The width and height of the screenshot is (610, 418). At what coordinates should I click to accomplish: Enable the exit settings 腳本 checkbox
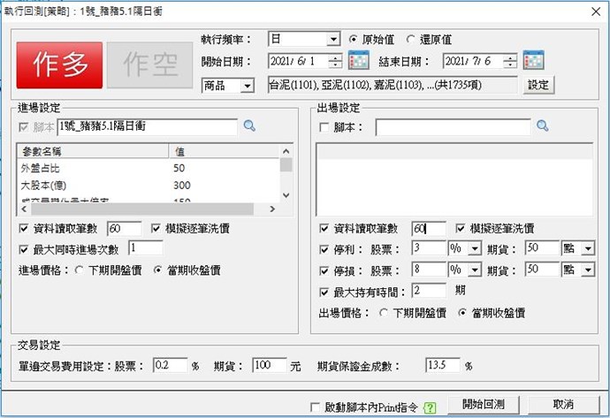(x=324, y=128)
